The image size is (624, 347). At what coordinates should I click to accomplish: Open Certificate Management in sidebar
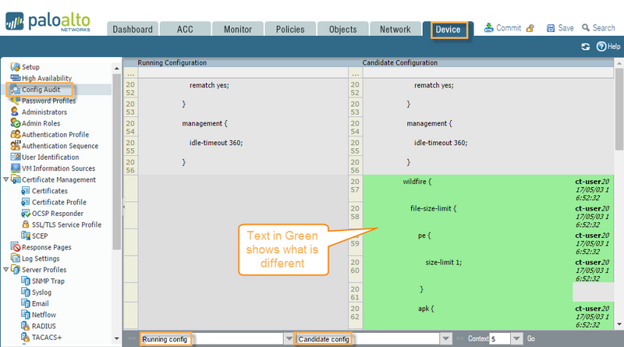(58, 179)
